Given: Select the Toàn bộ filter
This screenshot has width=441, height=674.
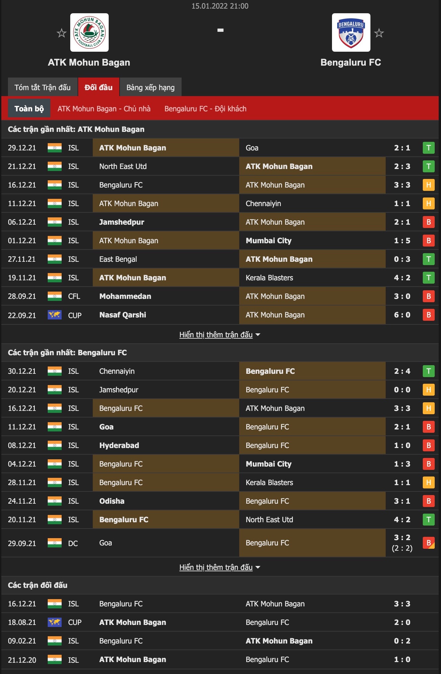Looking at the screenshot, I should [x=29, y=108].
